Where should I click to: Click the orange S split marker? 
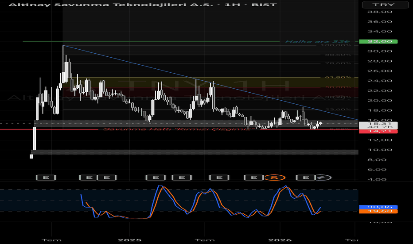click(274, 177)
